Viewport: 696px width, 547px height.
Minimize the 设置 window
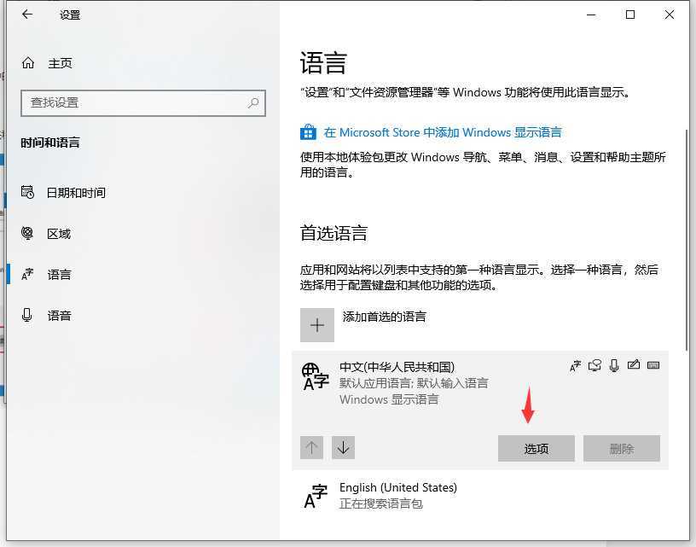click(x=591, y=15)
